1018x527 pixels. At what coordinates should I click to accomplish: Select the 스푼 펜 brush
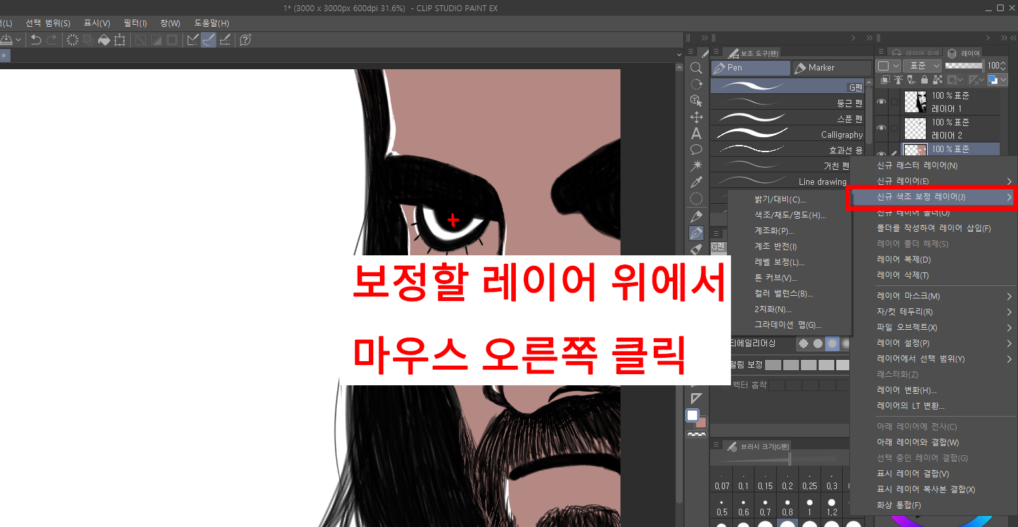[x=788, y=118]
